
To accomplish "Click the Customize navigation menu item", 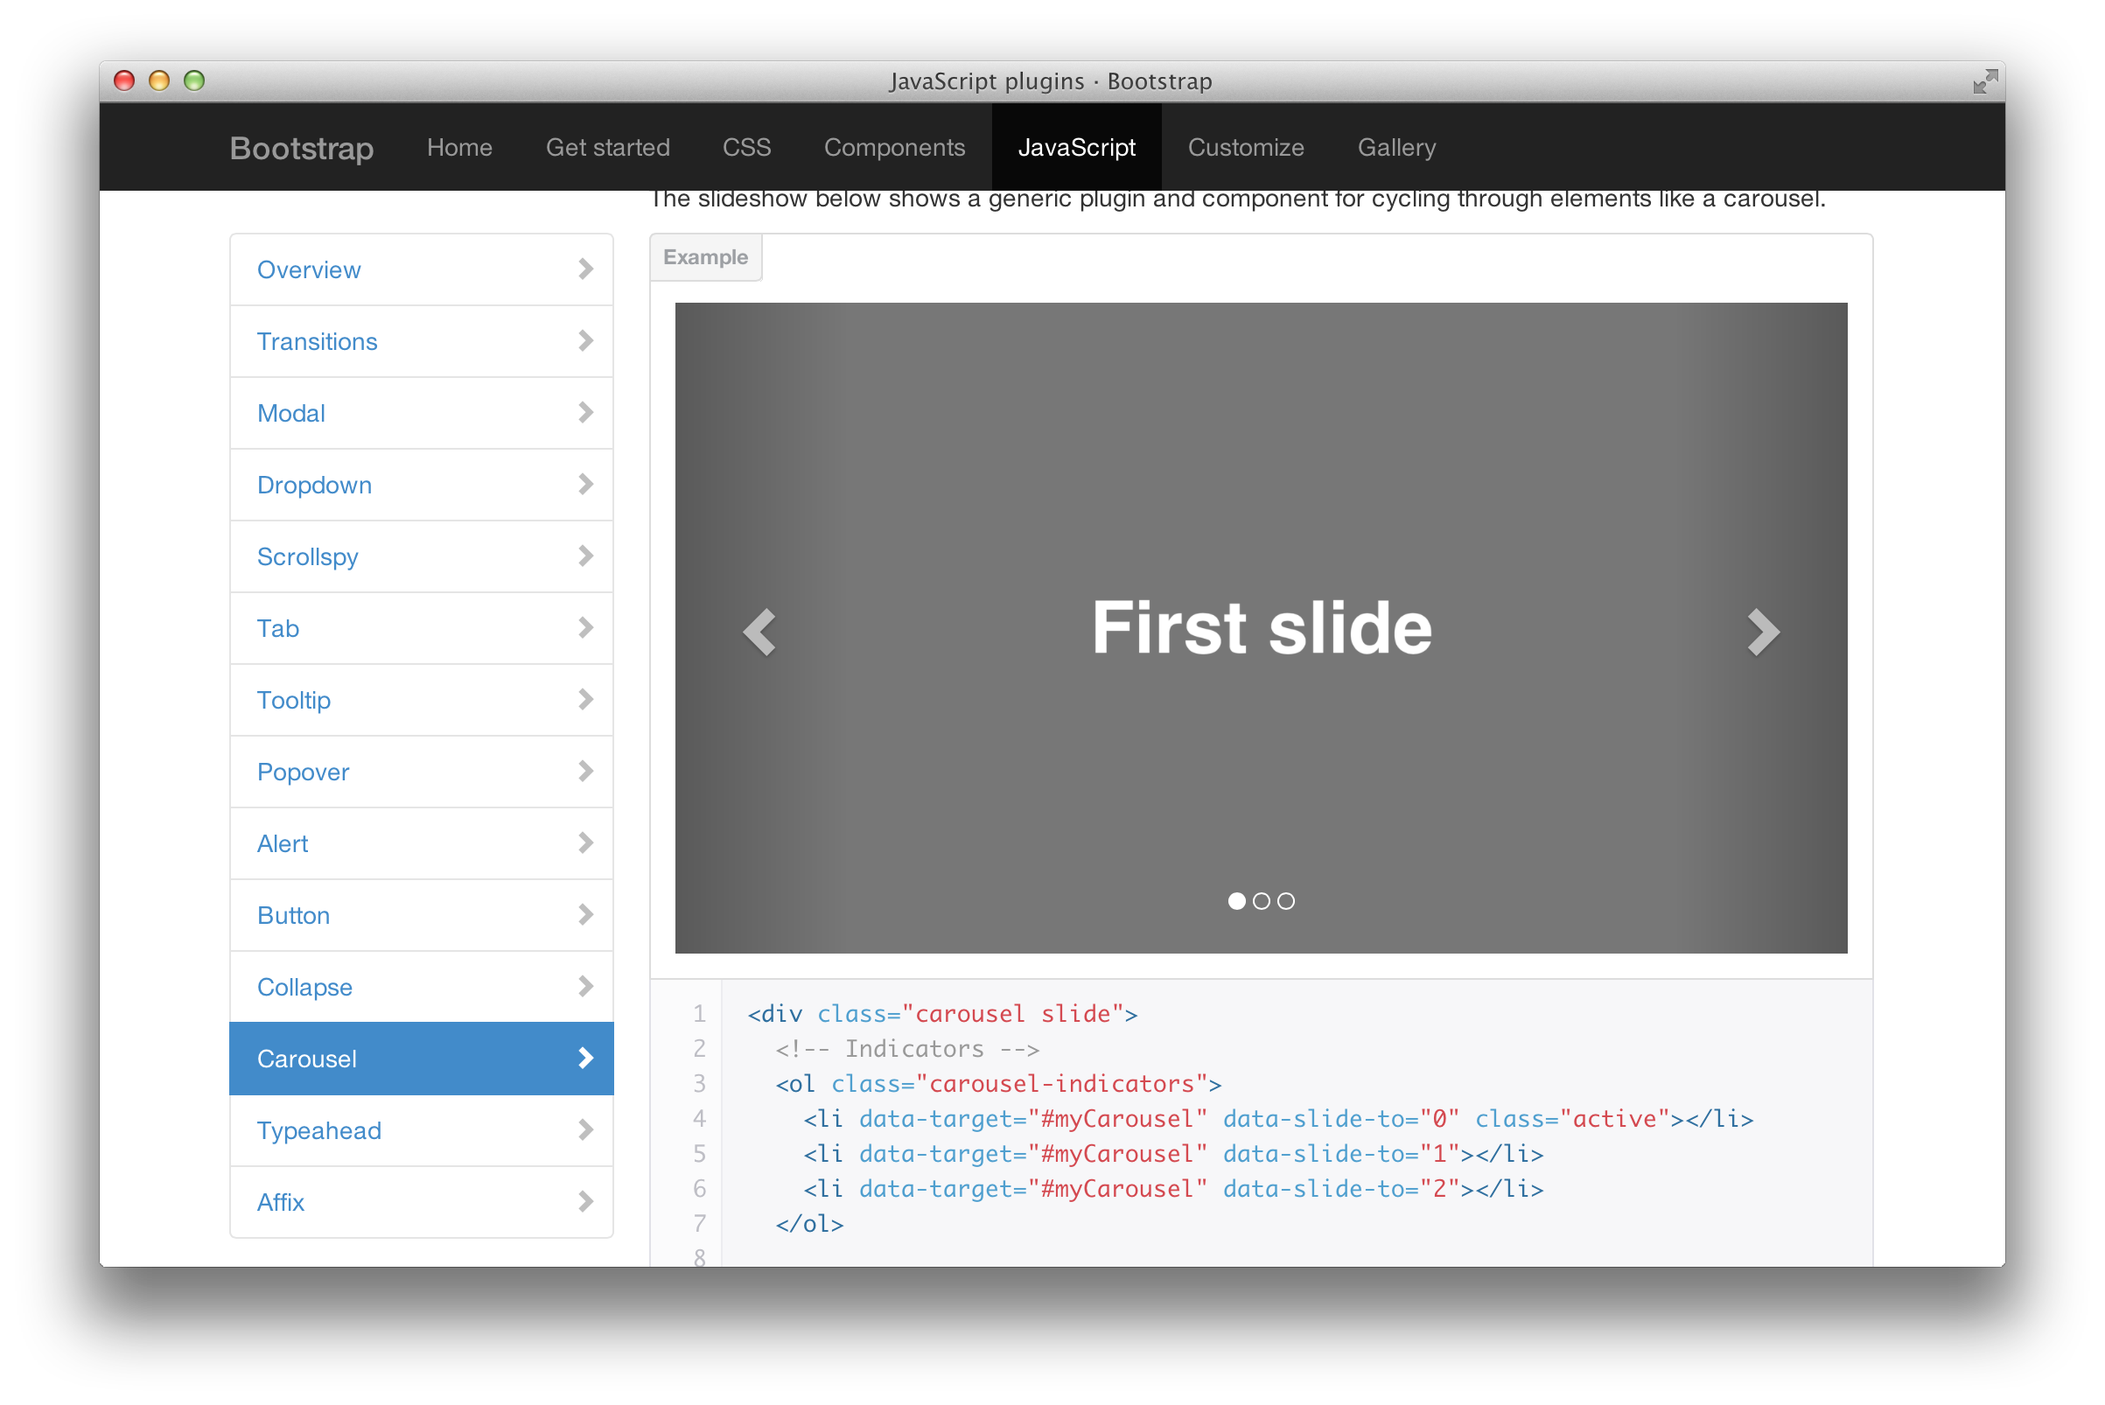I will [x=1244, y=147].
